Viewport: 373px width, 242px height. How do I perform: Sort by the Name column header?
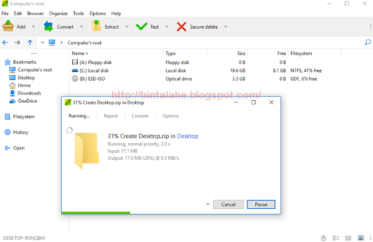80,54
